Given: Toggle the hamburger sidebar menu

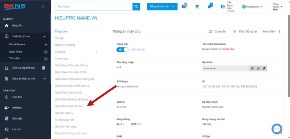Looking at the screenshot, I should [43, 7].
